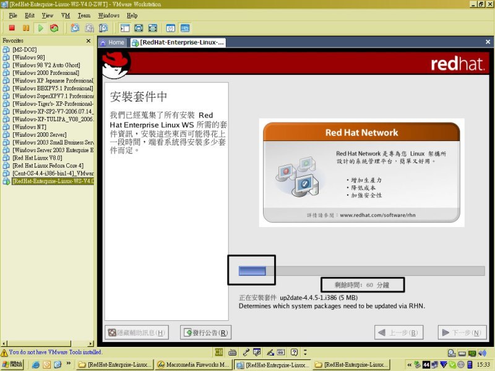Click the phone icon in the system tray
The height and width of the screenshot is (371, 495).
470,365
